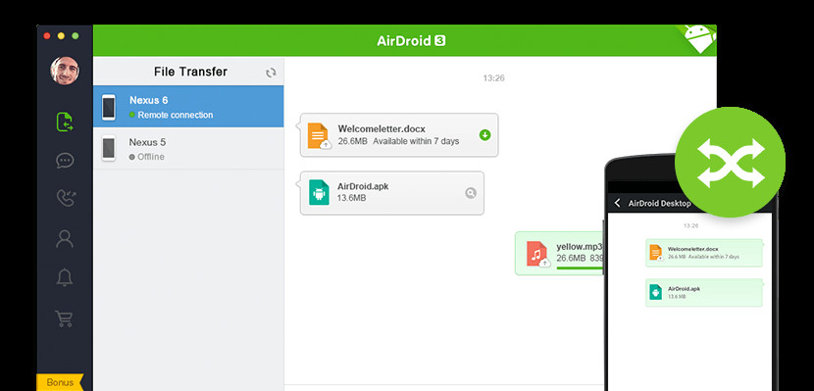Click the 13:26 timestamp in chat
The image size is (814, 391).
point(493,78)
